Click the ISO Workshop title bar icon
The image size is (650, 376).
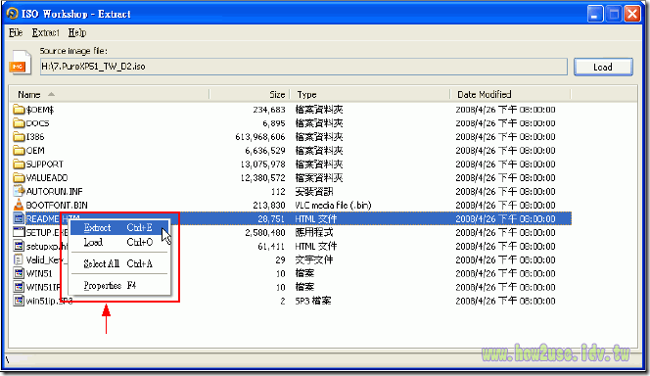click(13, 14)
